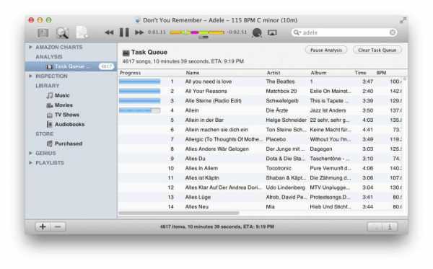This screenshot has width=433, height=269.
Task: Skip to the previous track
Action: (x=110, y=32)
